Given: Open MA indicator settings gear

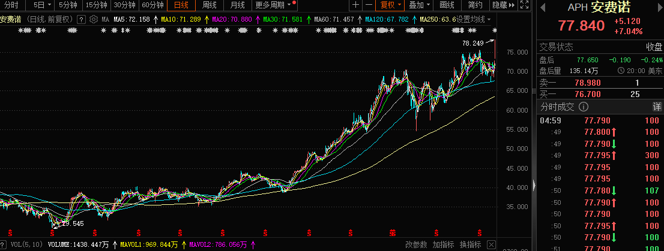Looking at the screenshot, I should click(x=94, y=19).
